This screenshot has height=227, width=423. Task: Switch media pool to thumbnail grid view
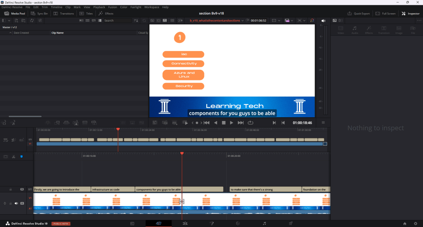tap(87, 21)
